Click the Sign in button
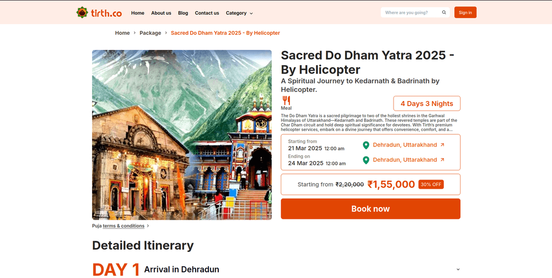This screenshot has width=552, height=278. (x=465, y=13)
